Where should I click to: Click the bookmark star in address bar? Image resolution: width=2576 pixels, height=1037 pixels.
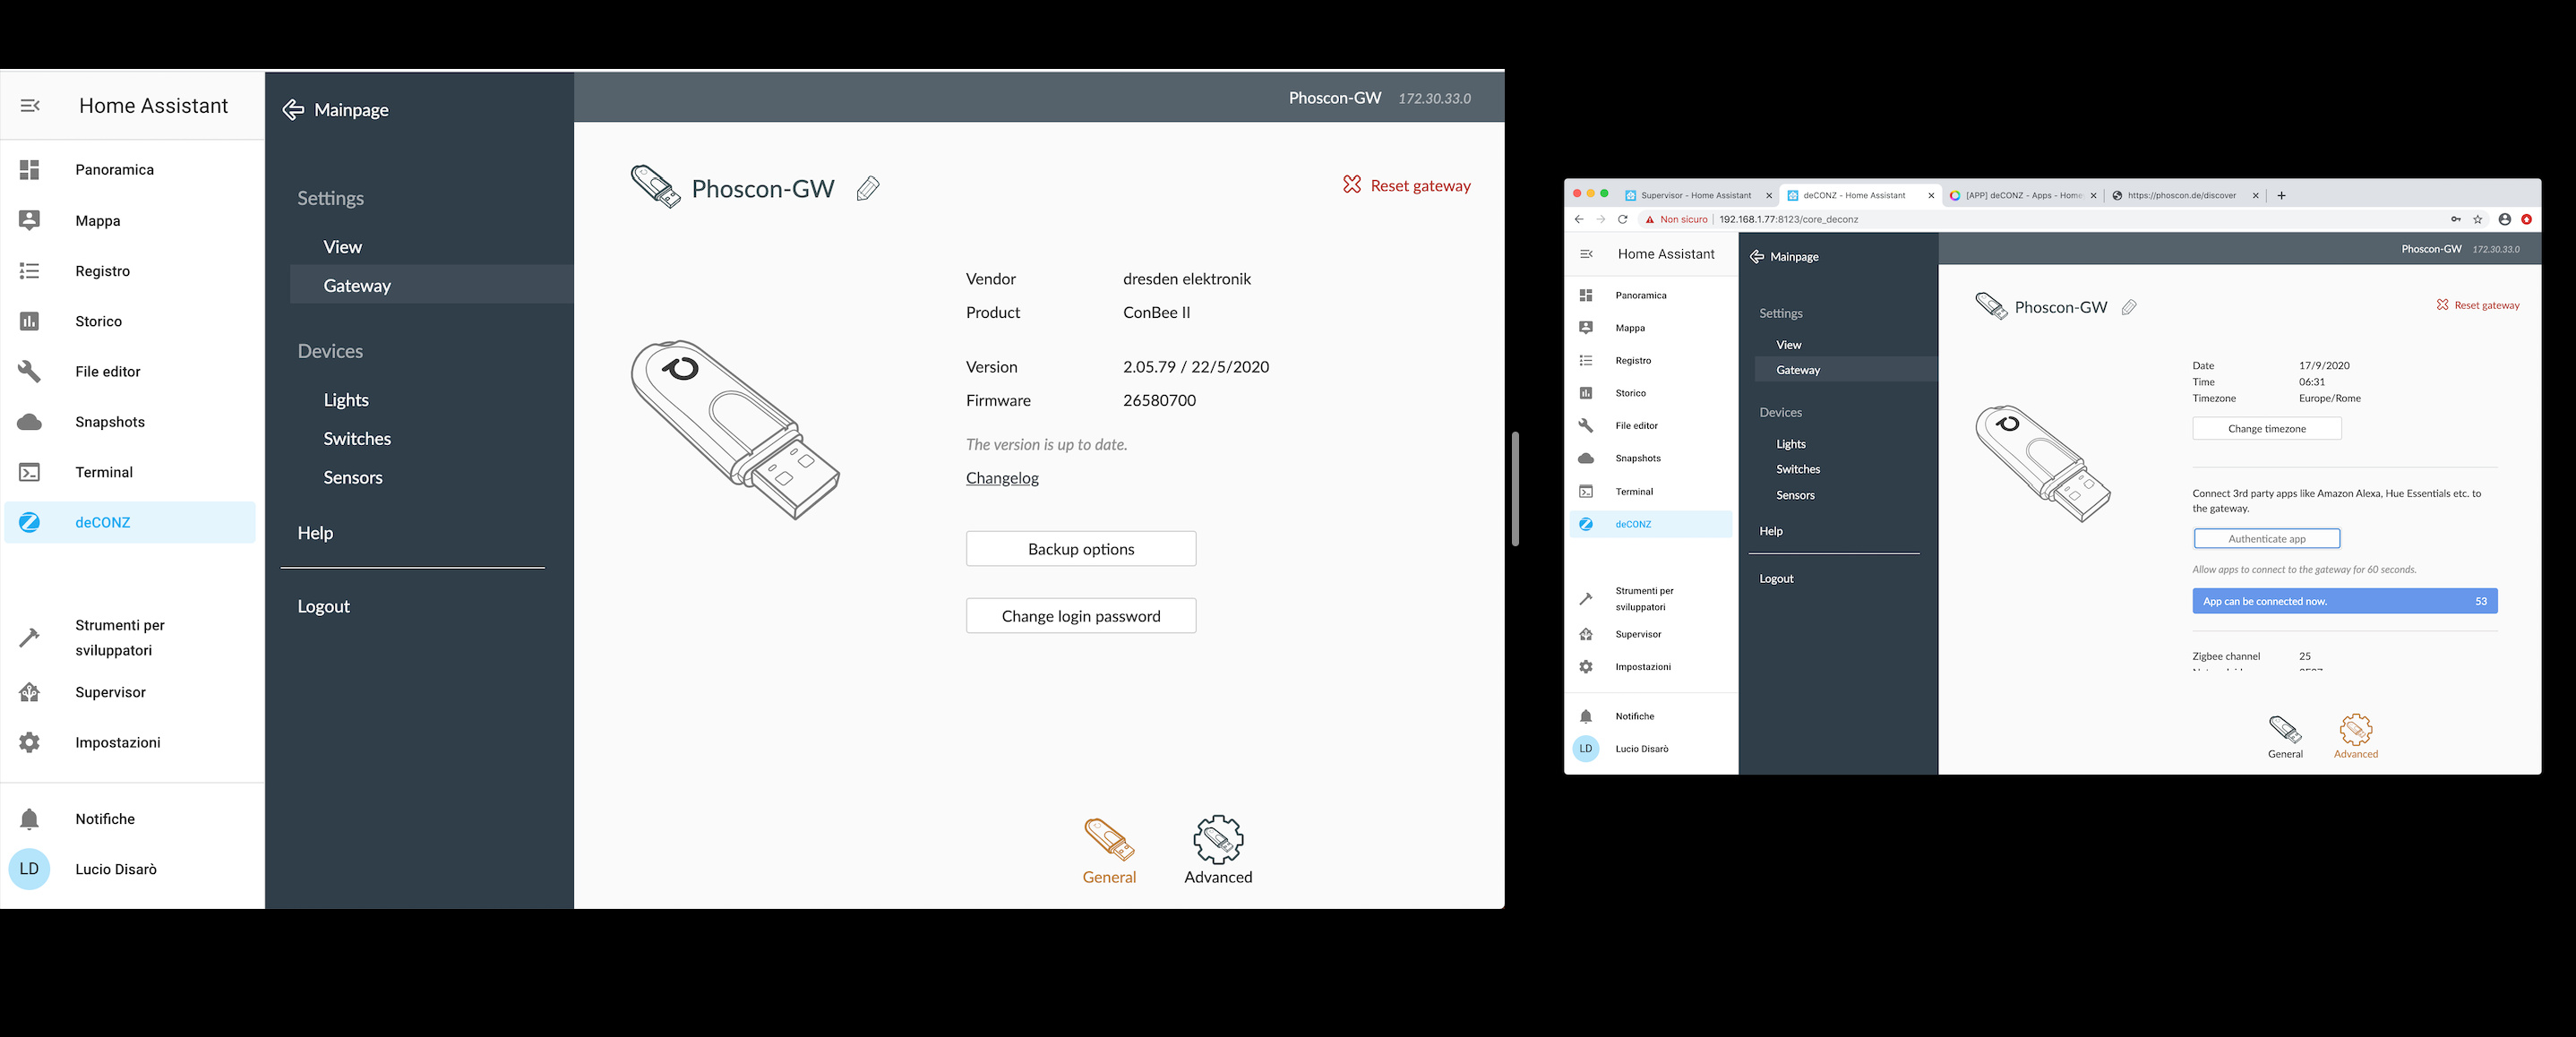click(2477, 220)
